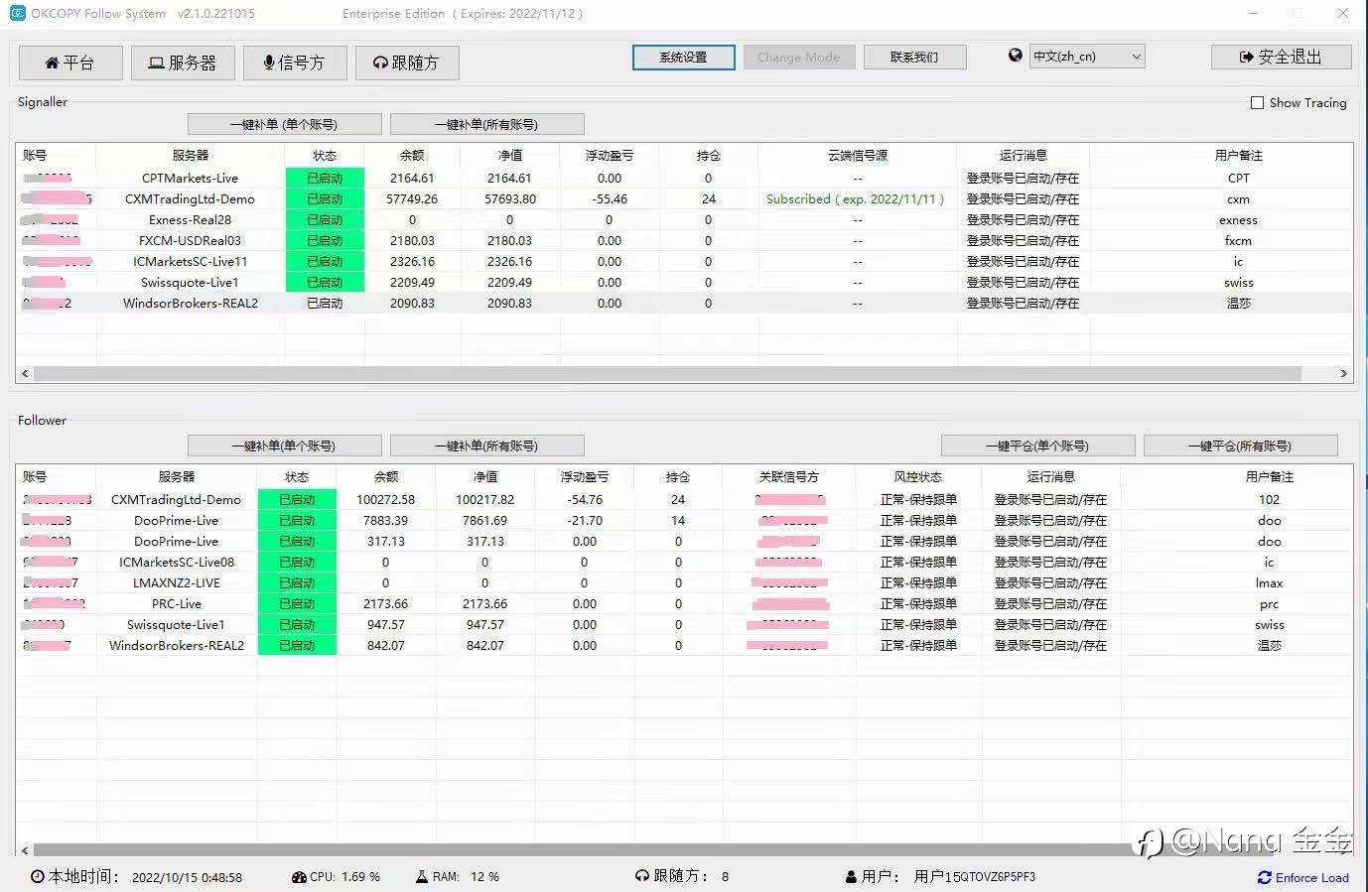Click 一键平仓(所有账号) close all button

click(x=1240, y=446)
